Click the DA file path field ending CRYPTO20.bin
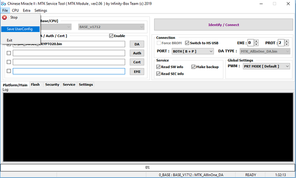 pyautogui.click(x=69, y=44)
